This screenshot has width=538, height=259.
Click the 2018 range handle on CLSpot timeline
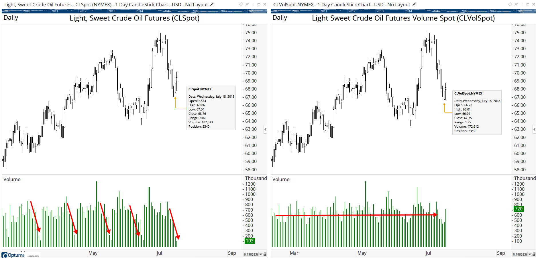252,11
